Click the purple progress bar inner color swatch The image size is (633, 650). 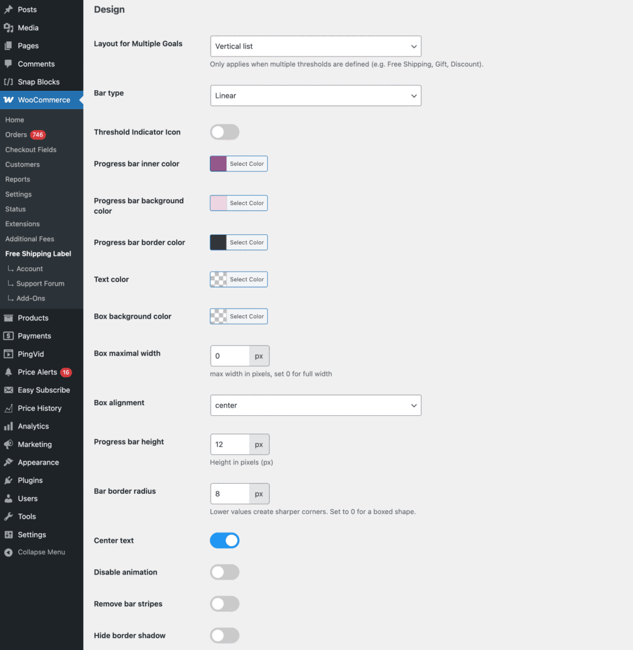[x=219, y=164]
